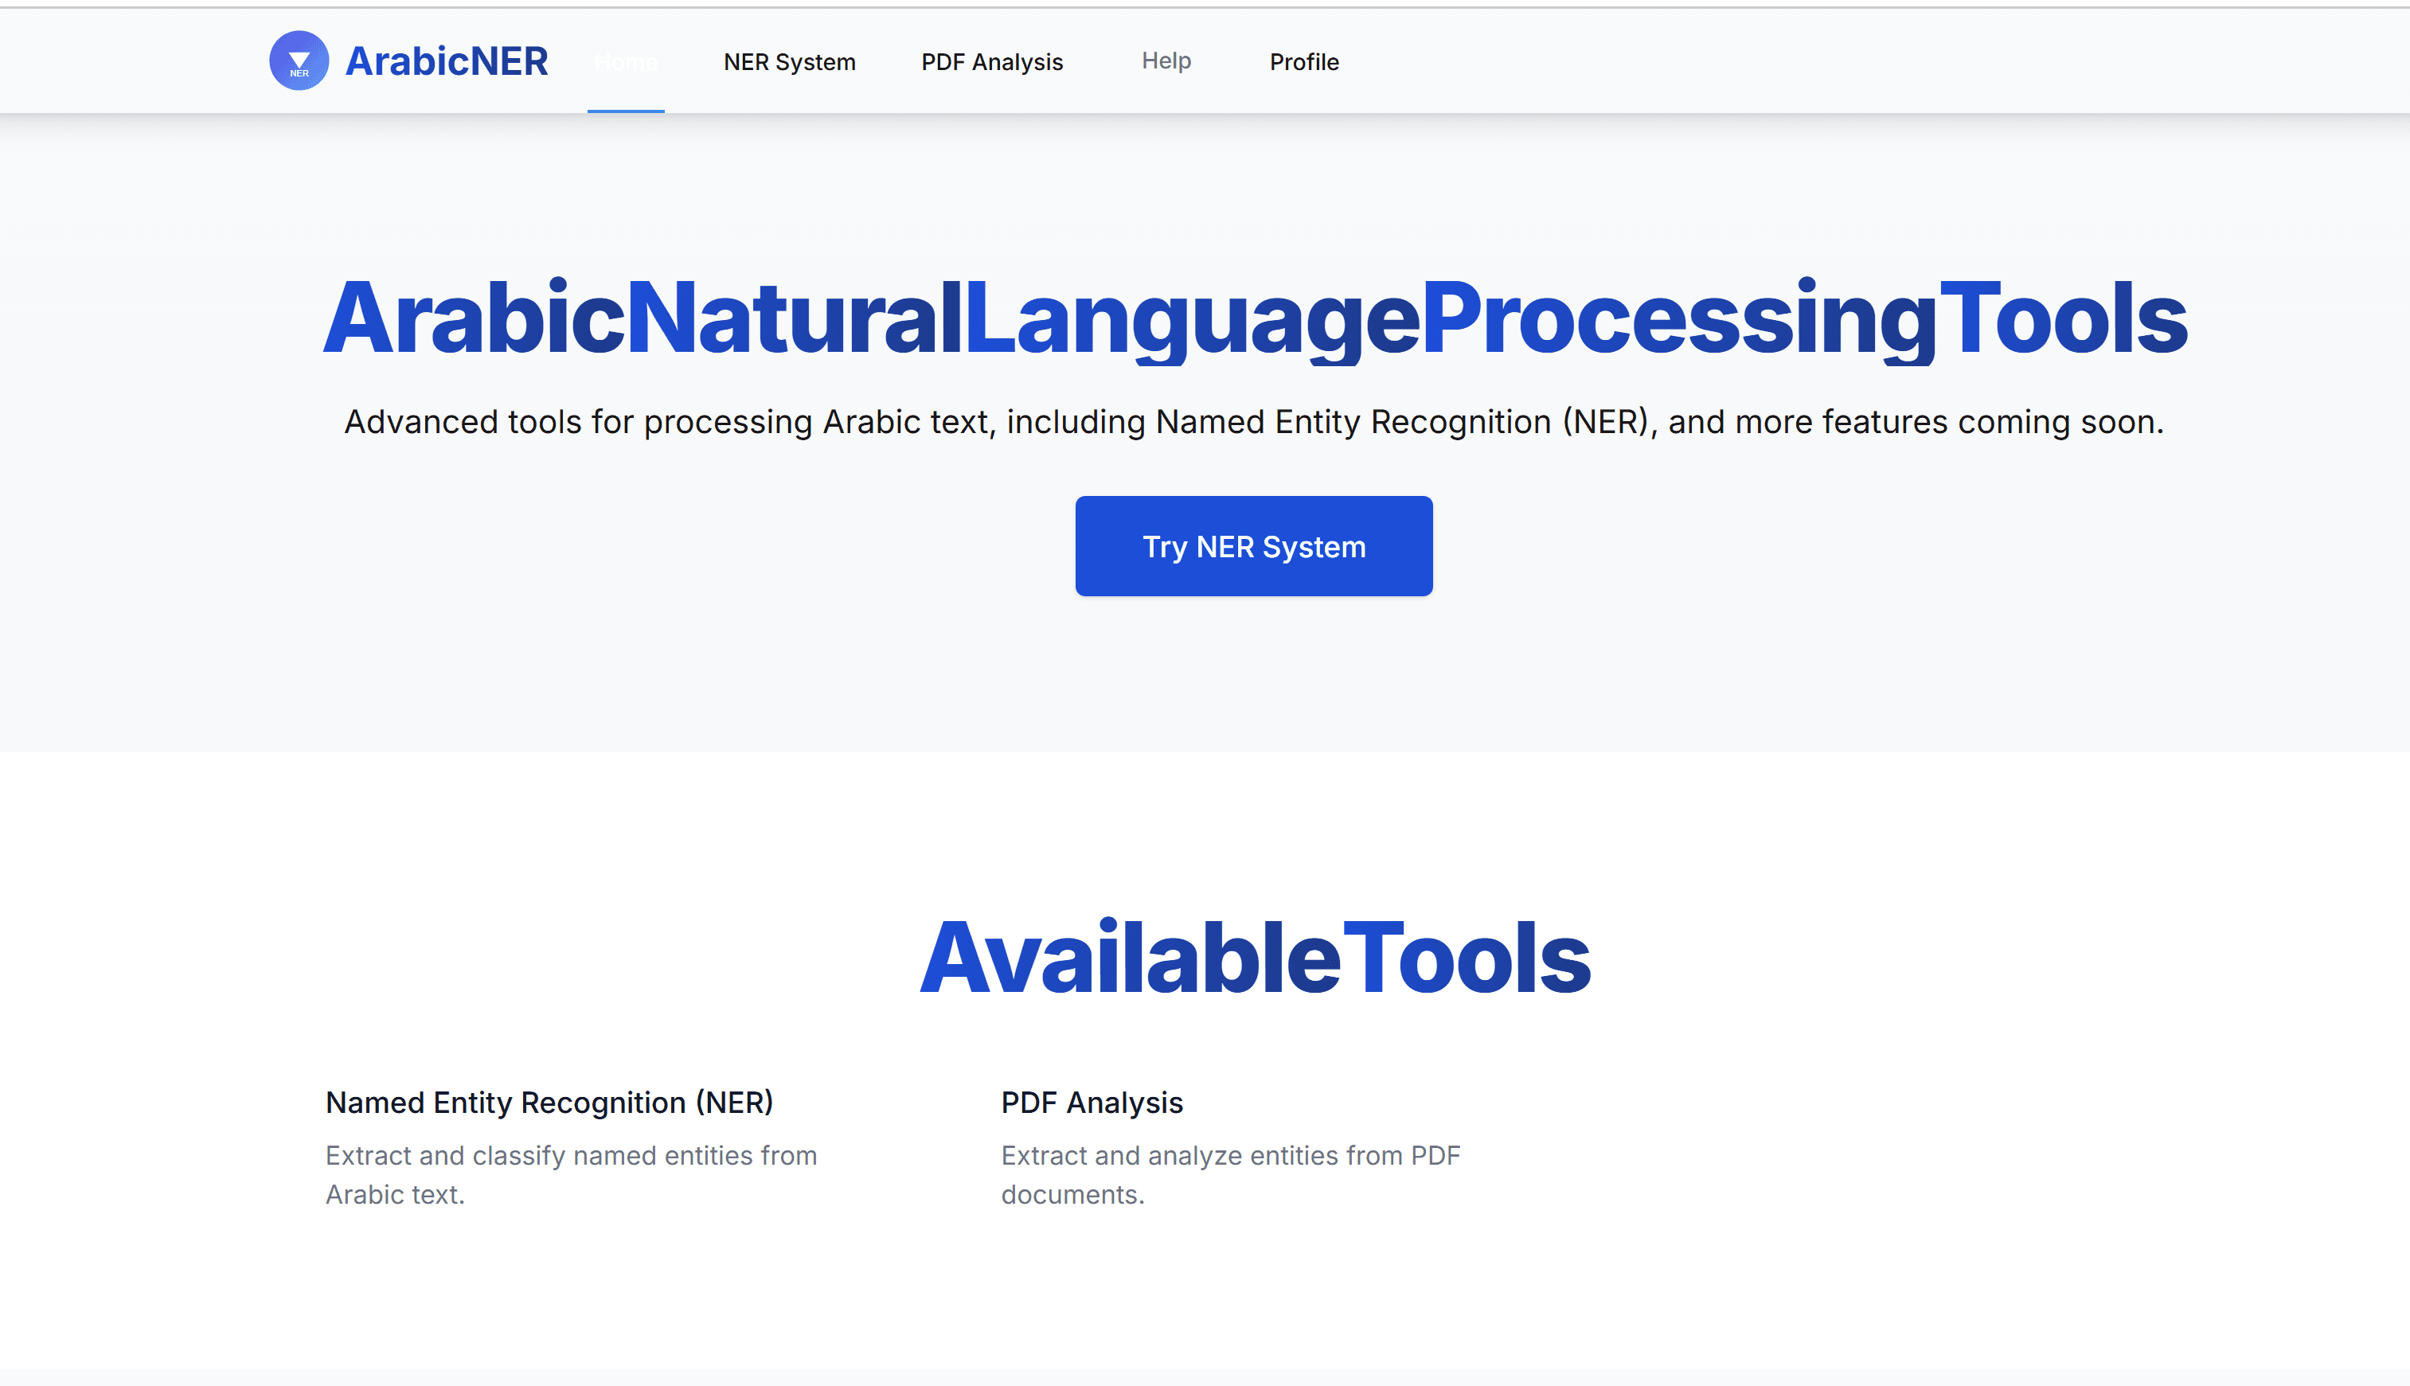Go to the Profile page
This screenshot has height=1386, width=2410.
1304,61
